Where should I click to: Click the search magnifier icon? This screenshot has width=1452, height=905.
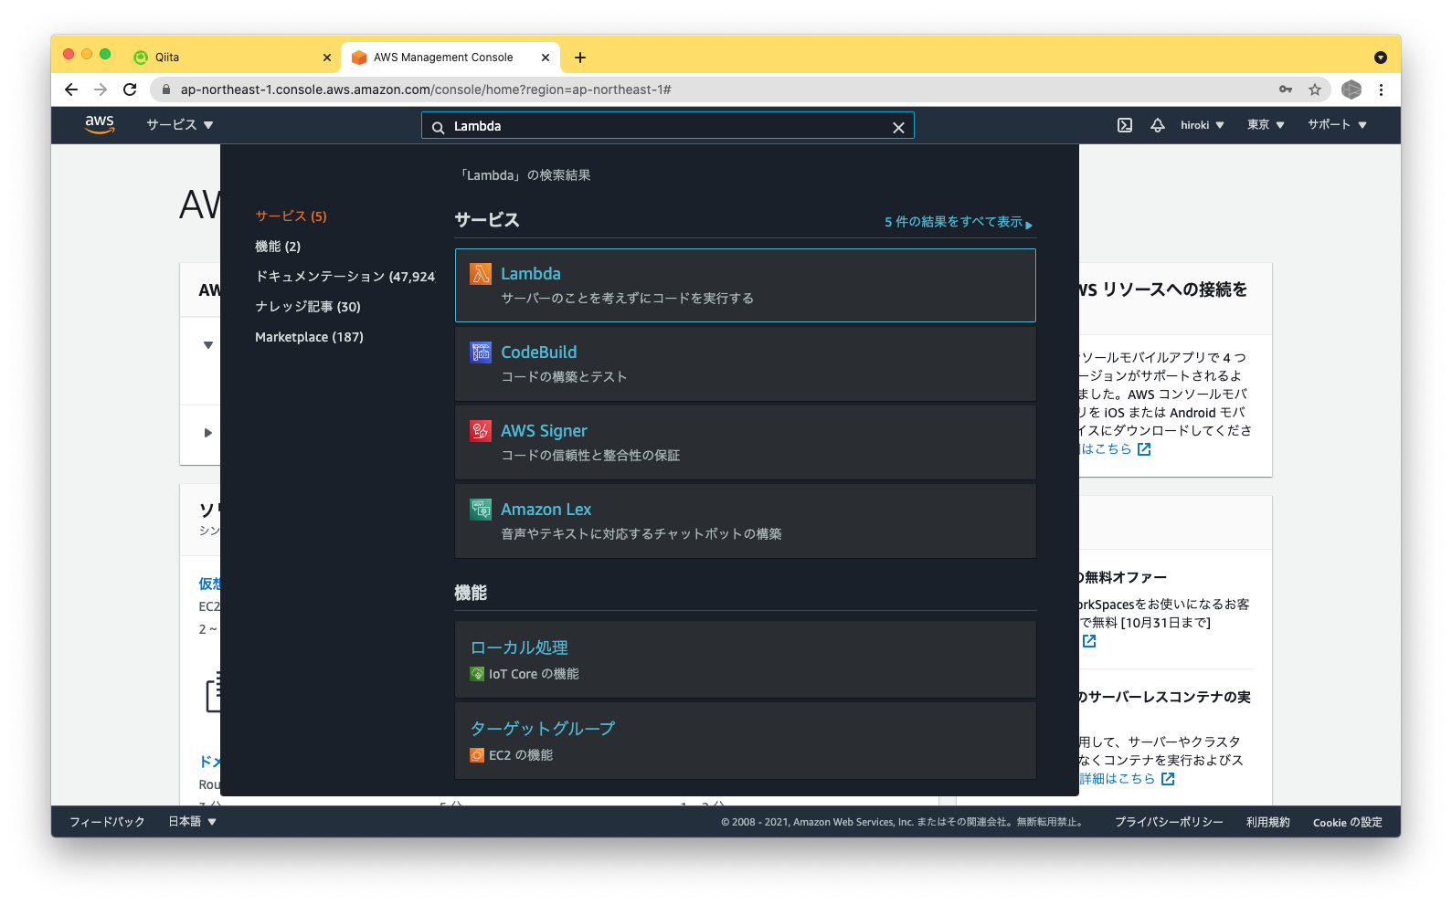[438, 127]
